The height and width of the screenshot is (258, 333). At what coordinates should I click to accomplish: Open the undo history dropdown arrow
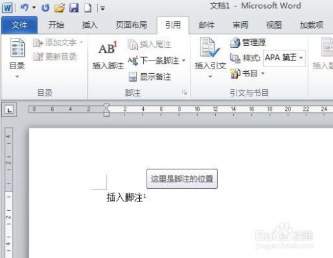(x=34, y=8)
